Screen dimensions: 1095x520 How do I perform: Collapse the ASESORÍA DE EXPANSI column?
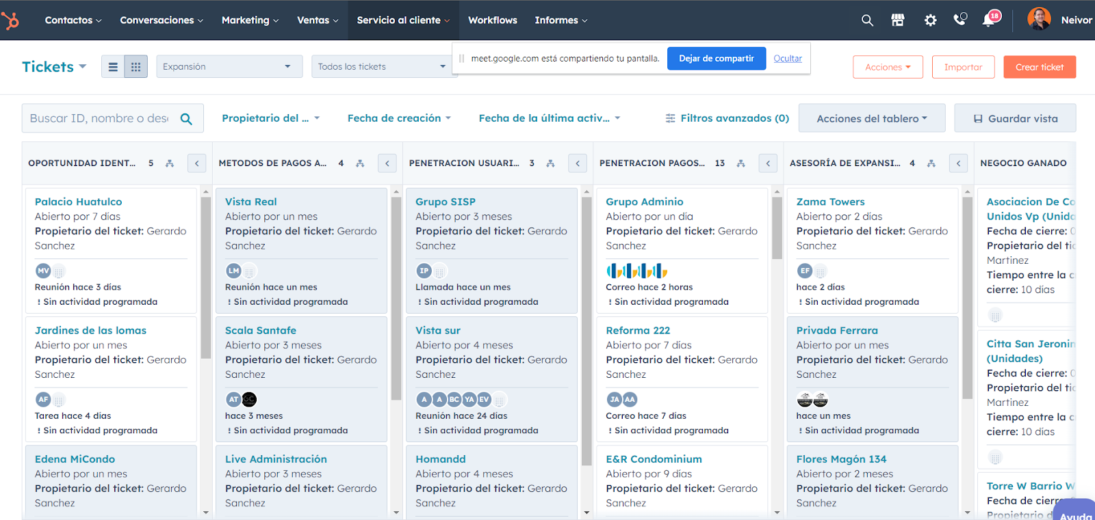pos(958,163)
